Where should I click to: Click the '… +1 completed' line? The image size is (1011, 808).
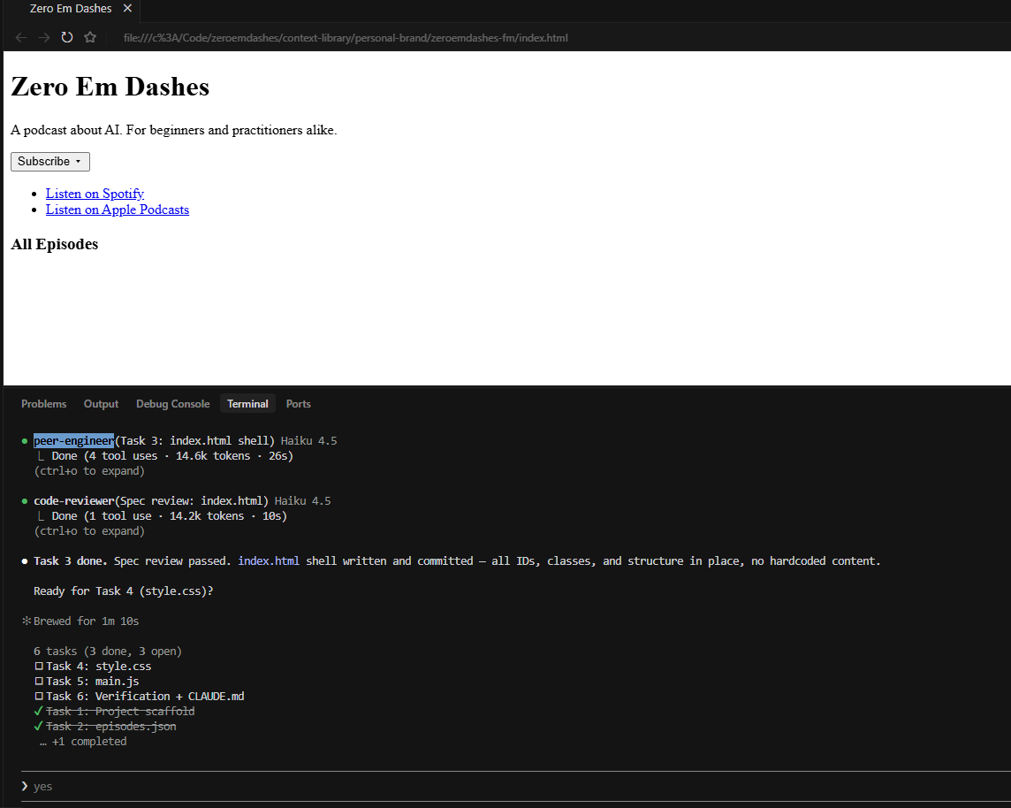pos(83,742)
